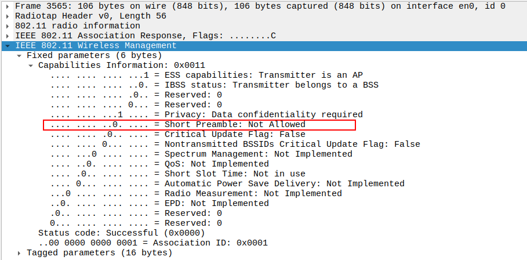Expand Tagged parameters (16 bytes)
The image size is (527, 260).
click(x=19, y=253)
